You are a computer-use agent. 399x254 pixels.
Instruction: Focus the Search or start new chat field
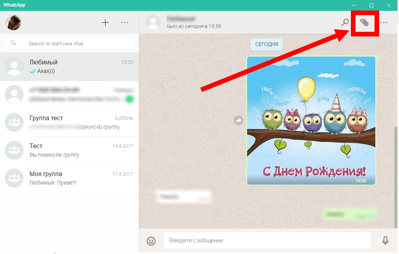pos(68,43)
